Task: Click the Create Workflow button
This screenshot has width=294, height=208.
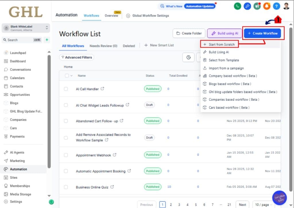Action: 262,33
